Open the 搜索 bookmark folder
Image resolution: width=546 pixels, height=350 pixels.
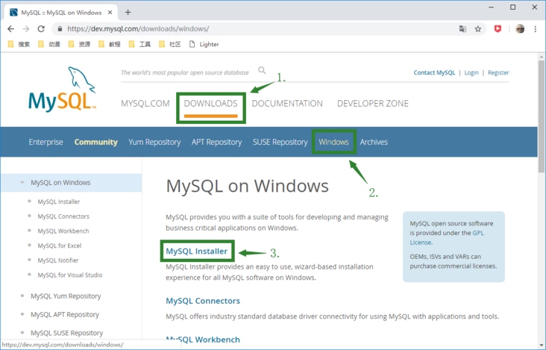[x=19, y=44]
